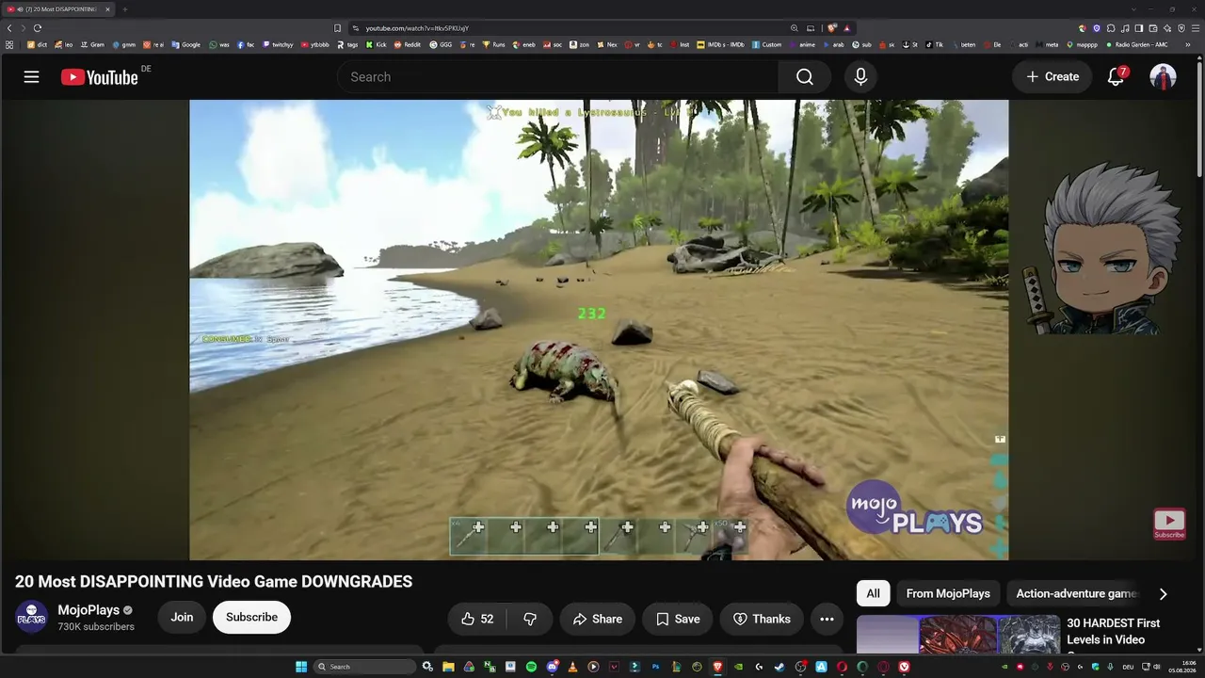Open the MojoPlays channel name link
Image resolution: width=1205 pixels, height=678 pixels.
[x=88, y=610]
